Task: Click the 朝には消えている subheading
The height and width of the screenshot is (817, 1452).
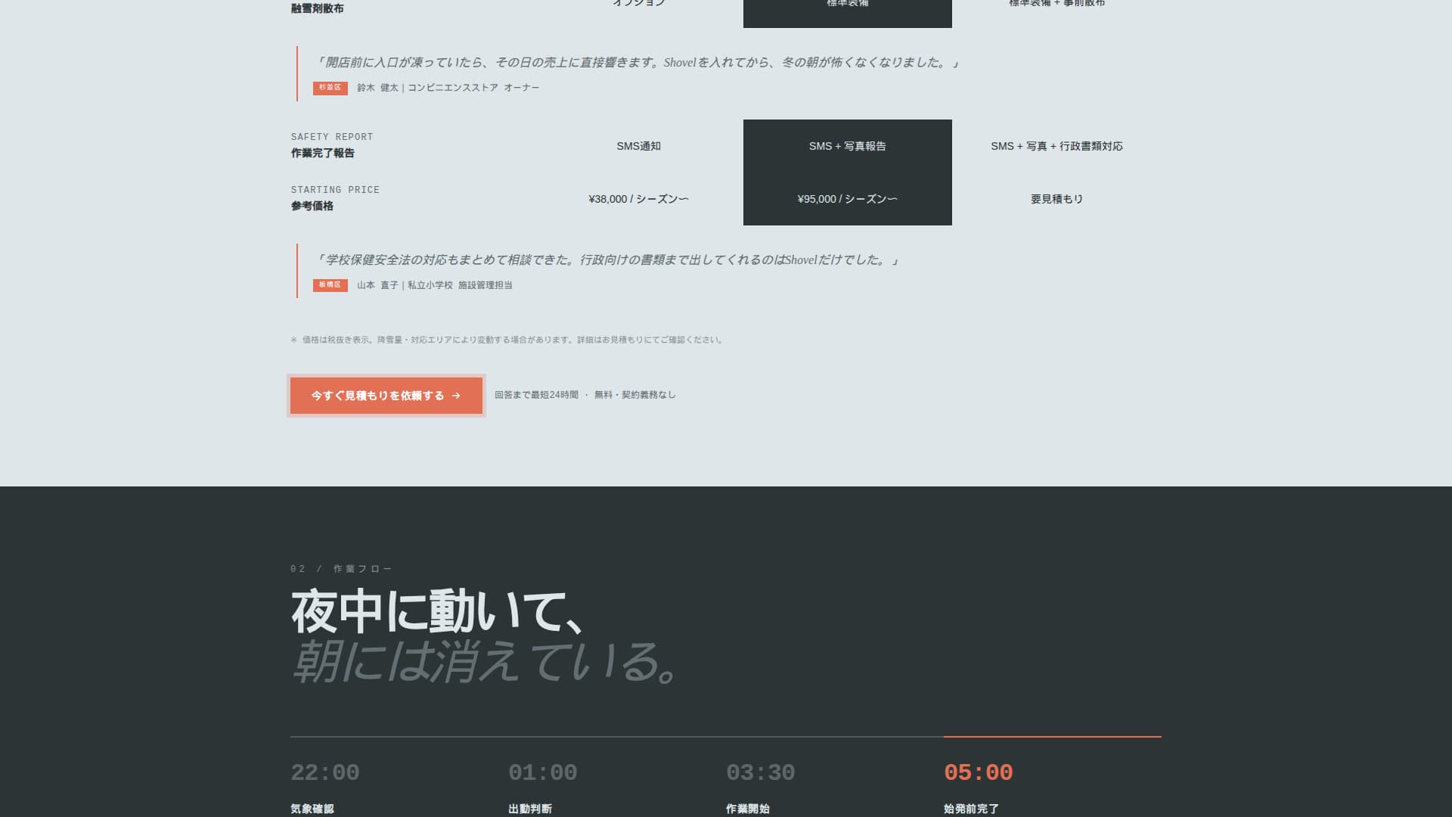Action: coord(485,662)
